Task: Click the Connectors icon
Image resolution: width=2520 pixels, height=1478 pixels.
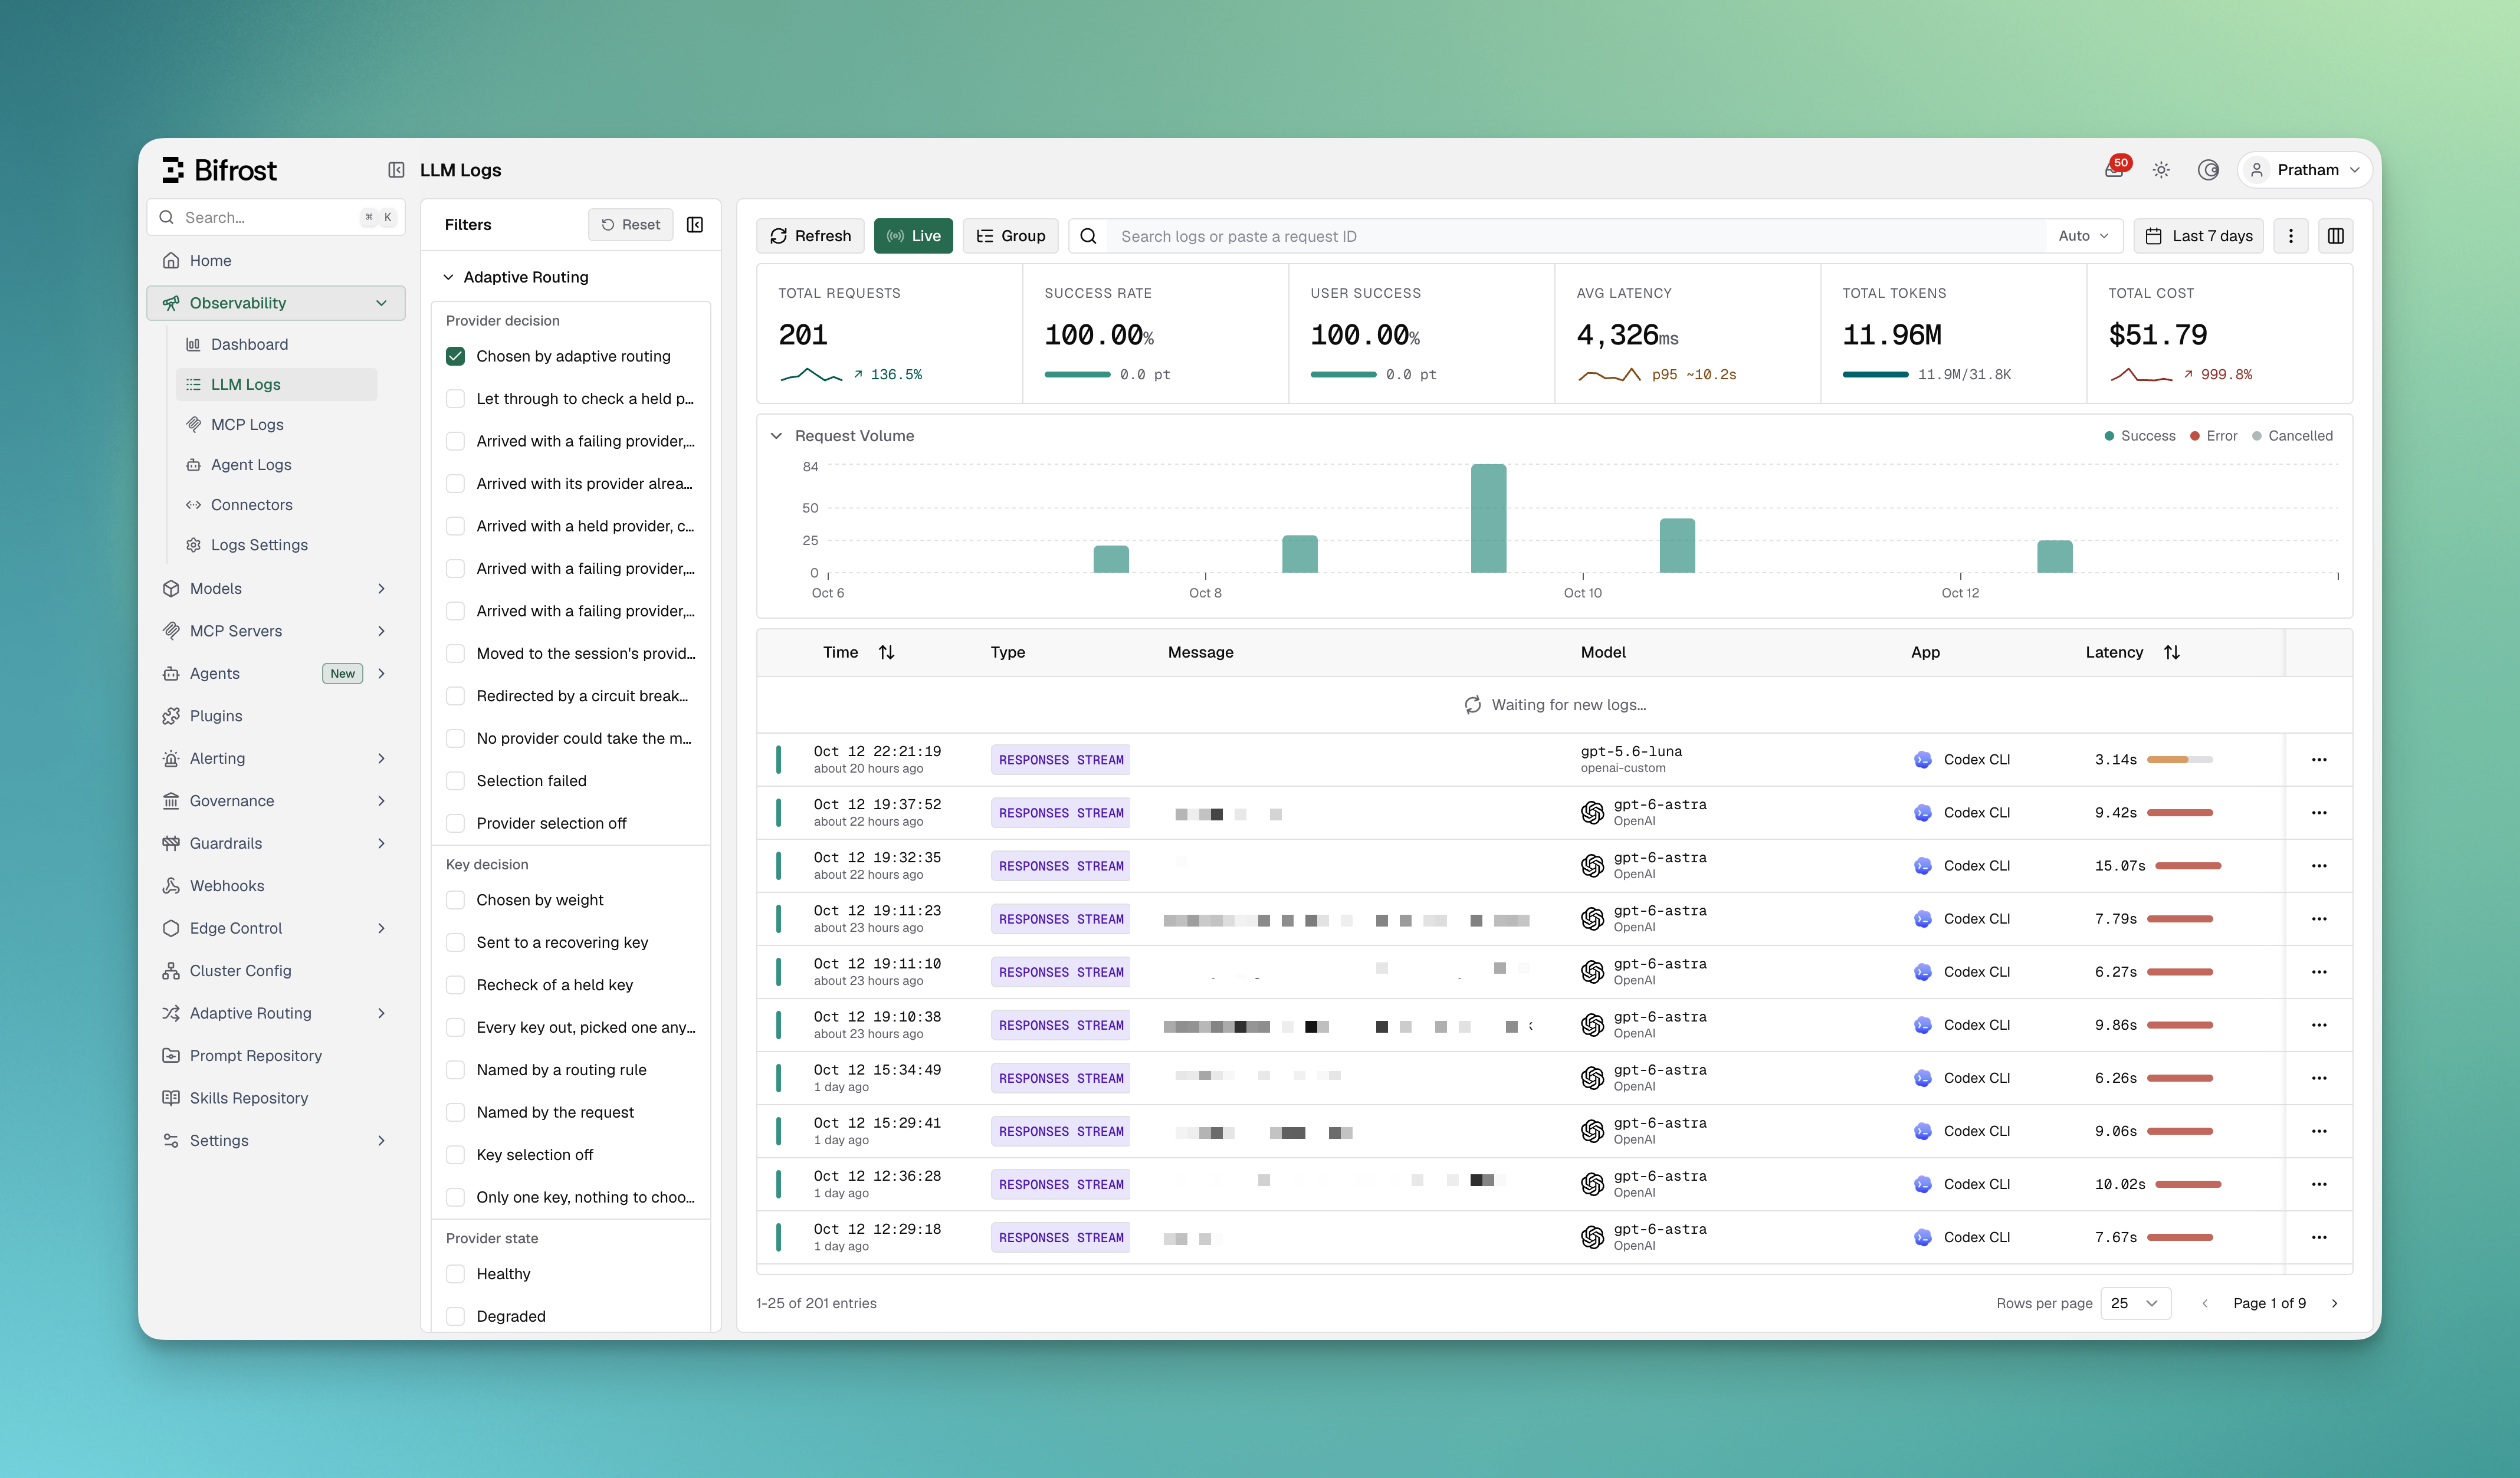Action: (x=194, y=504)
